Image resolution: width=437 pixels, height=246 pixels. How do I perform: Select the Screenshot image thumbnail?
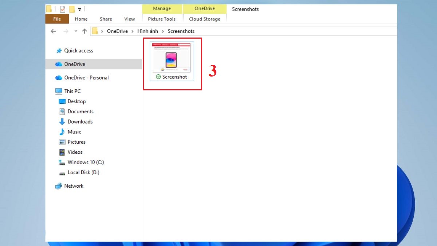click(x=171, y=57)
